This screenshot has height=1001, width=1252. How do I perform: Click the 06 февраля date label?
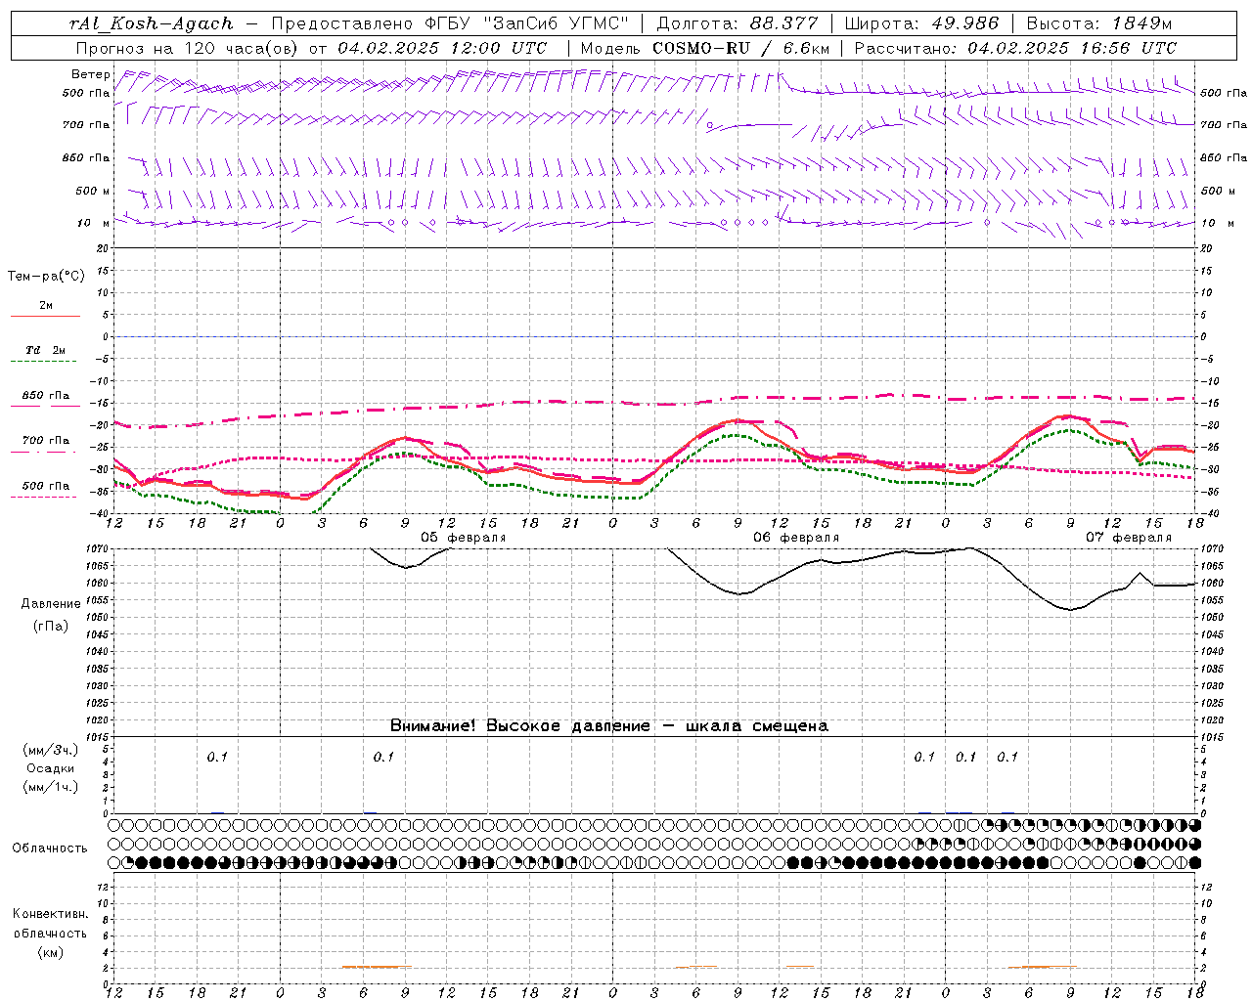pos(796,538)
